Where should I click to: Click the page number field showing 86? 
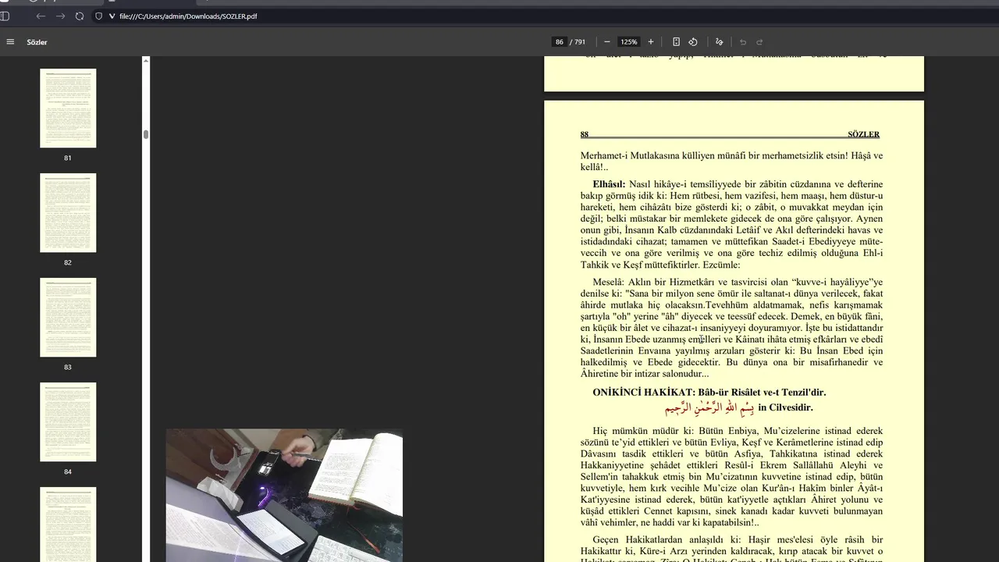tap(560, 42)
